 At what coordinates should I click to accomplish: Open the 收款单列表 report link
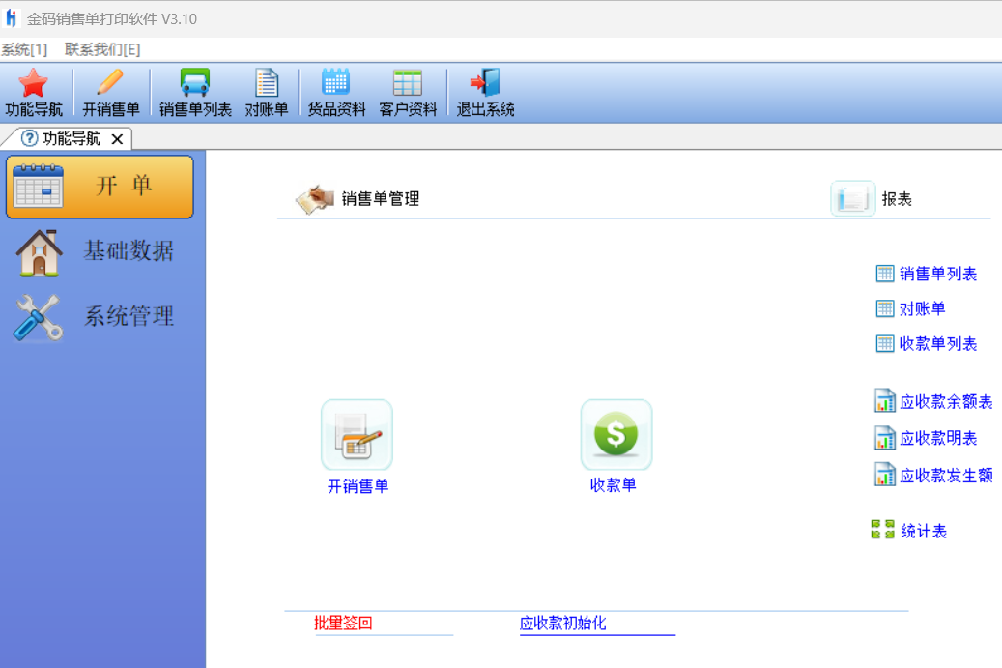[x=937, y=344]
